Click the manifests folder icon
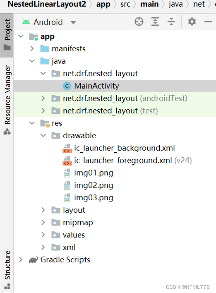The height and width of the screenshot is (293, 216). (45, 48)
